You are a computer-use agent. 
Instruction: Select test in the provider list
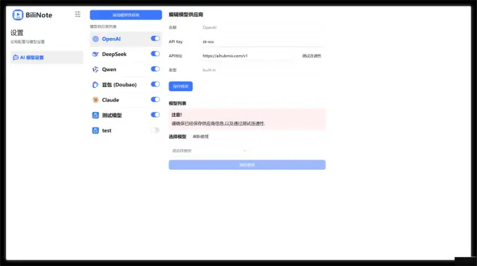click(x=126, y=131)
